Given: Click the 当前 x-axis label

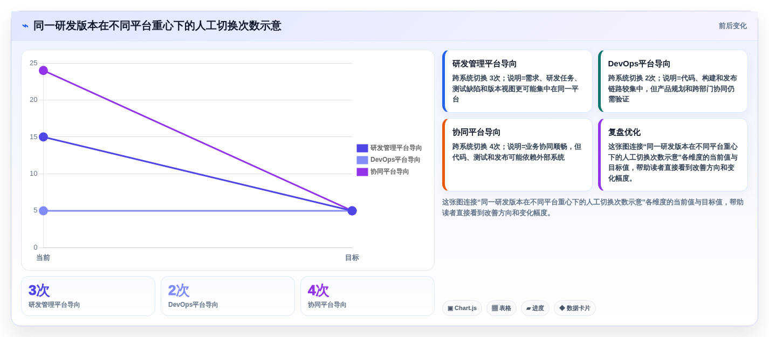Looking at the screenshot, I should [x=43, y=258].
